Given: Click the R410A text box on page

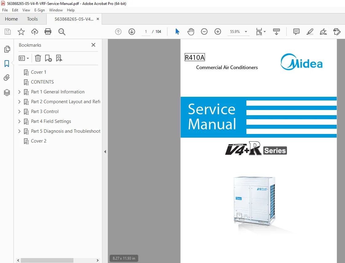Looking at the screenshot, I should [x=195, y=57].
